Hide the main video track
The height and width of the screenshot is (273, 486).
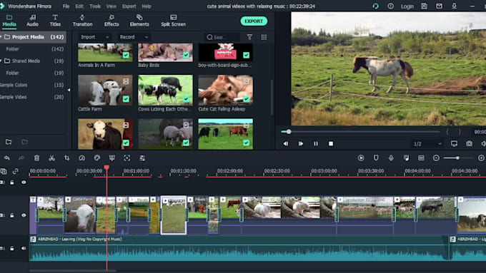(x=24, y=215)
